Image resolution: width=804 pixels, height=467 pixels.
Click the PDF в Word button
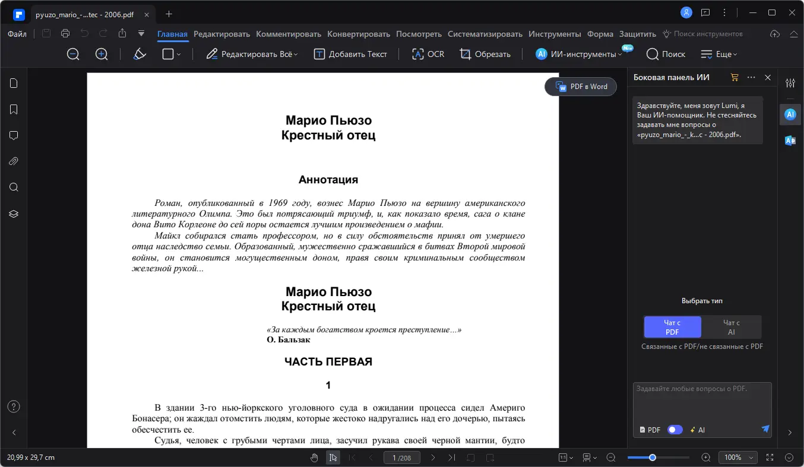(x=580, y=86)
